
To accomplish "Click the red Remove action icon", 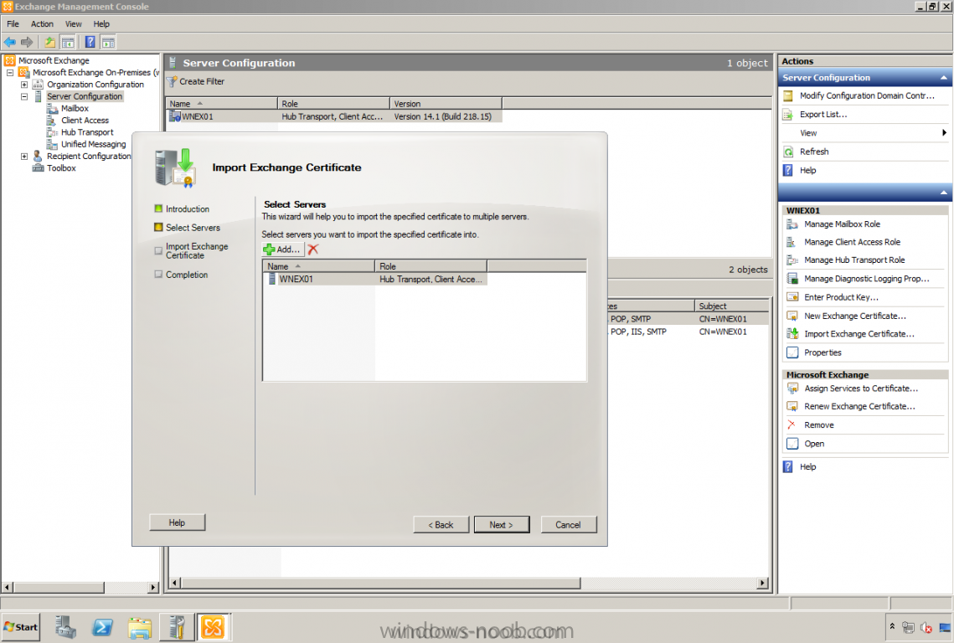I will tap(792, 424).
